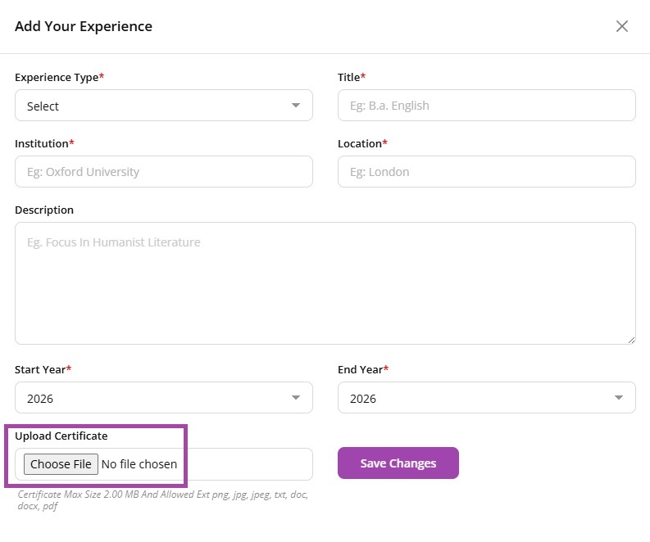Click the Title field label
The width and height of the screenshot is (650, 542).
point(351,77)
